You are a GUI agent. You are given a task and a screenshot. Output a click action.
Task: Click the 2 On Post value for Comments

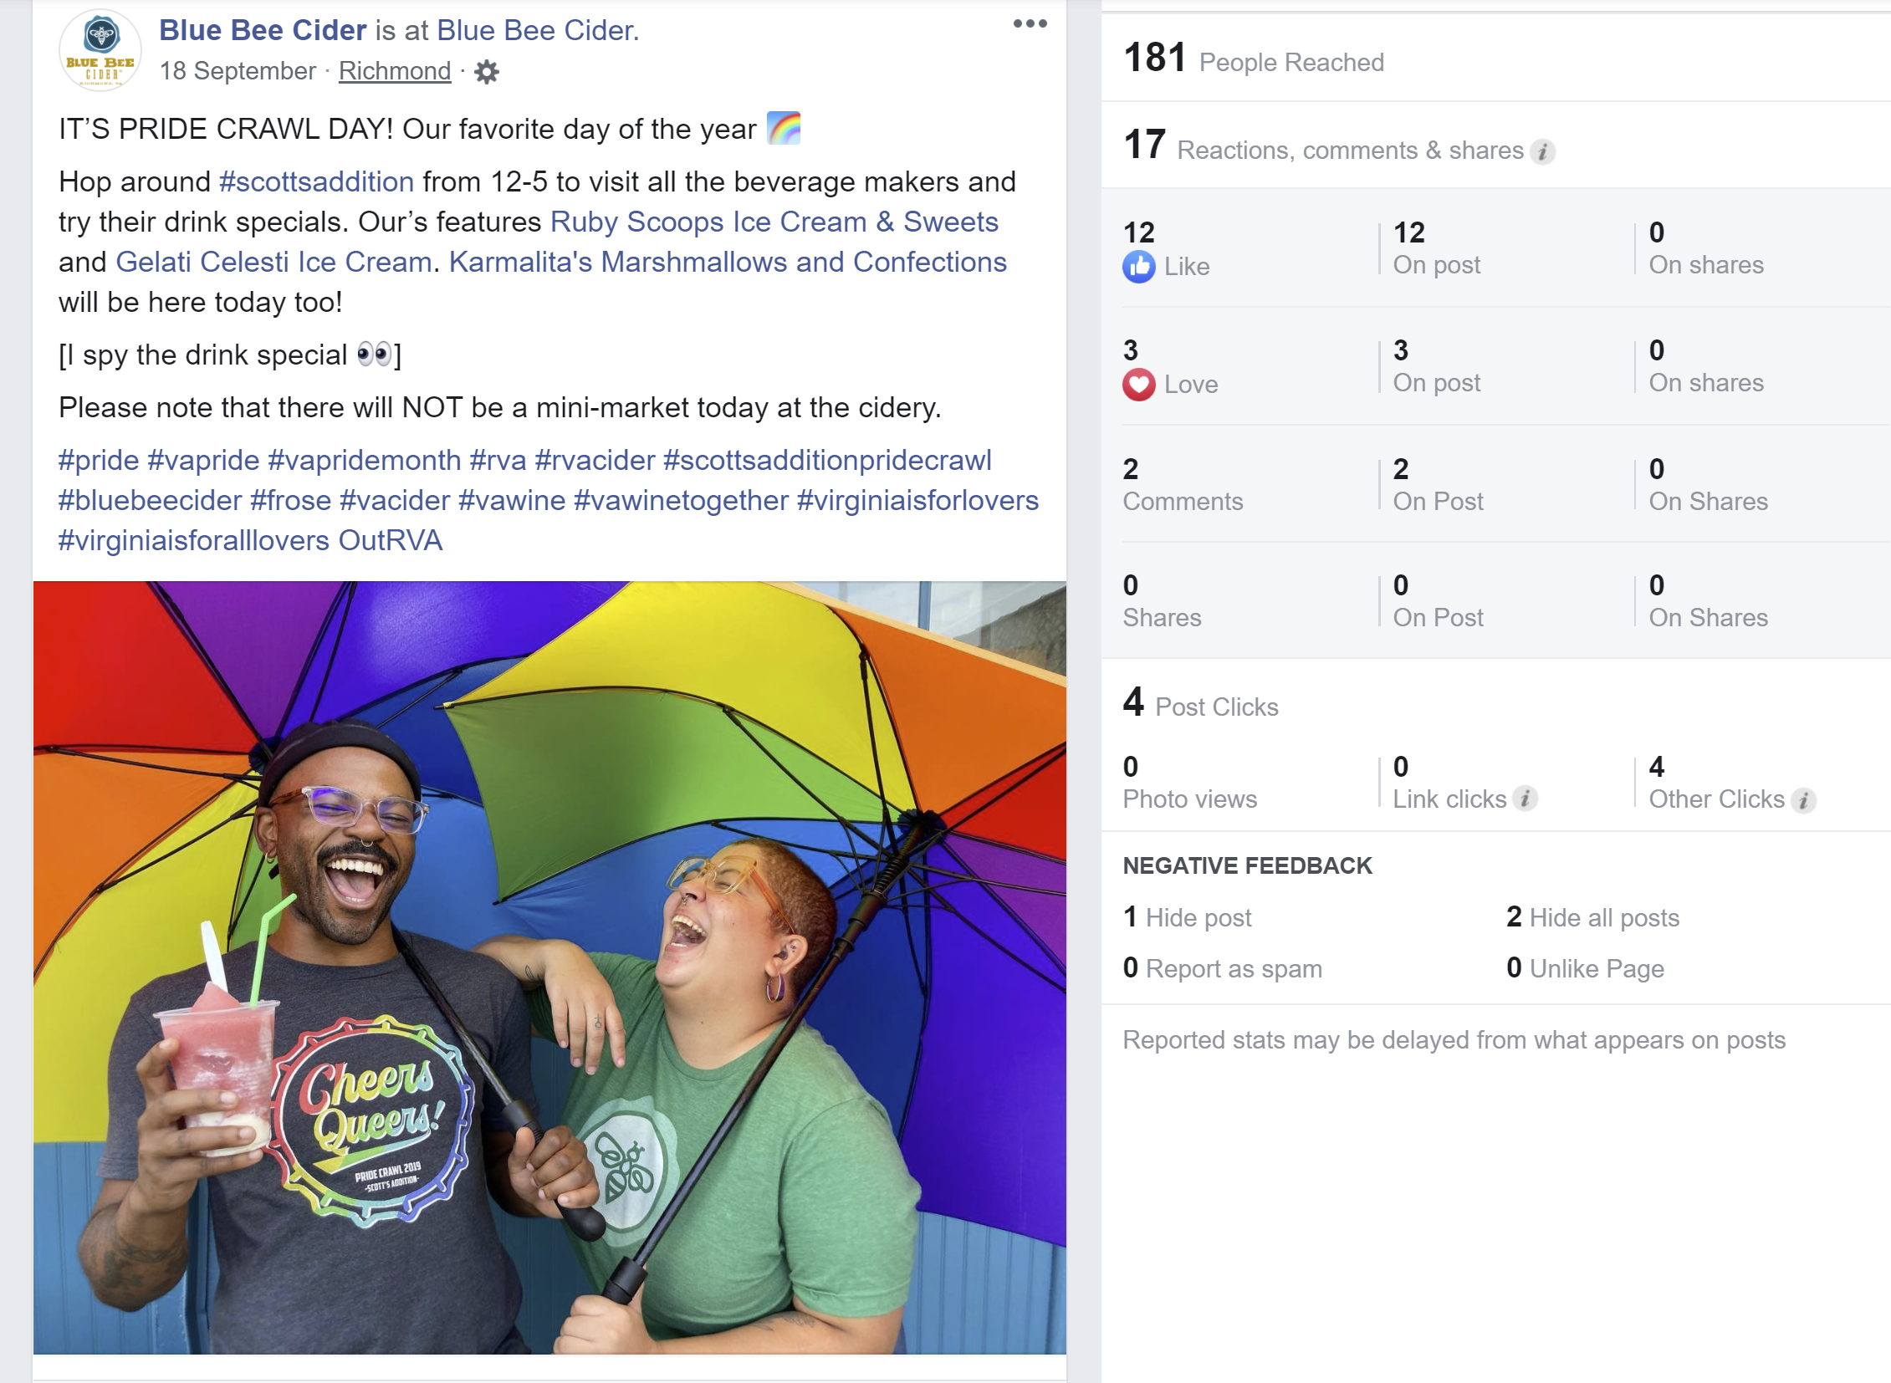tap(1438, 485)
